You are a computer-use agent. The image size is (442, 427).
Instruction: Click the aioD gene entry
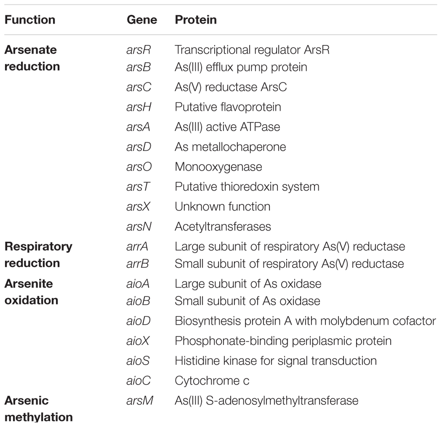(x=138, y=321)
